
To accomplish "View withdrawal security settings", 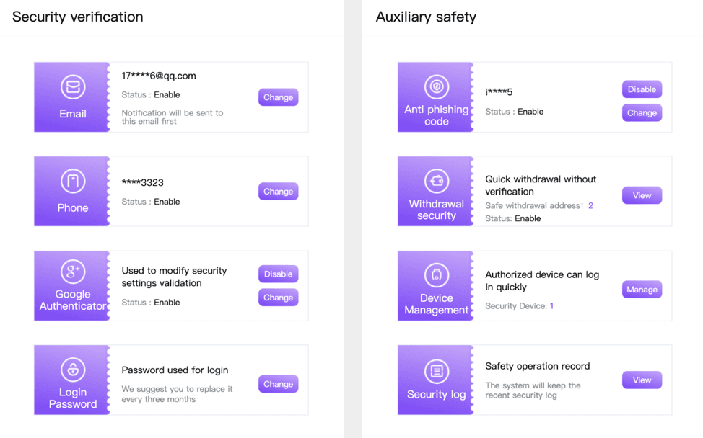I will (x=642, y=195).
